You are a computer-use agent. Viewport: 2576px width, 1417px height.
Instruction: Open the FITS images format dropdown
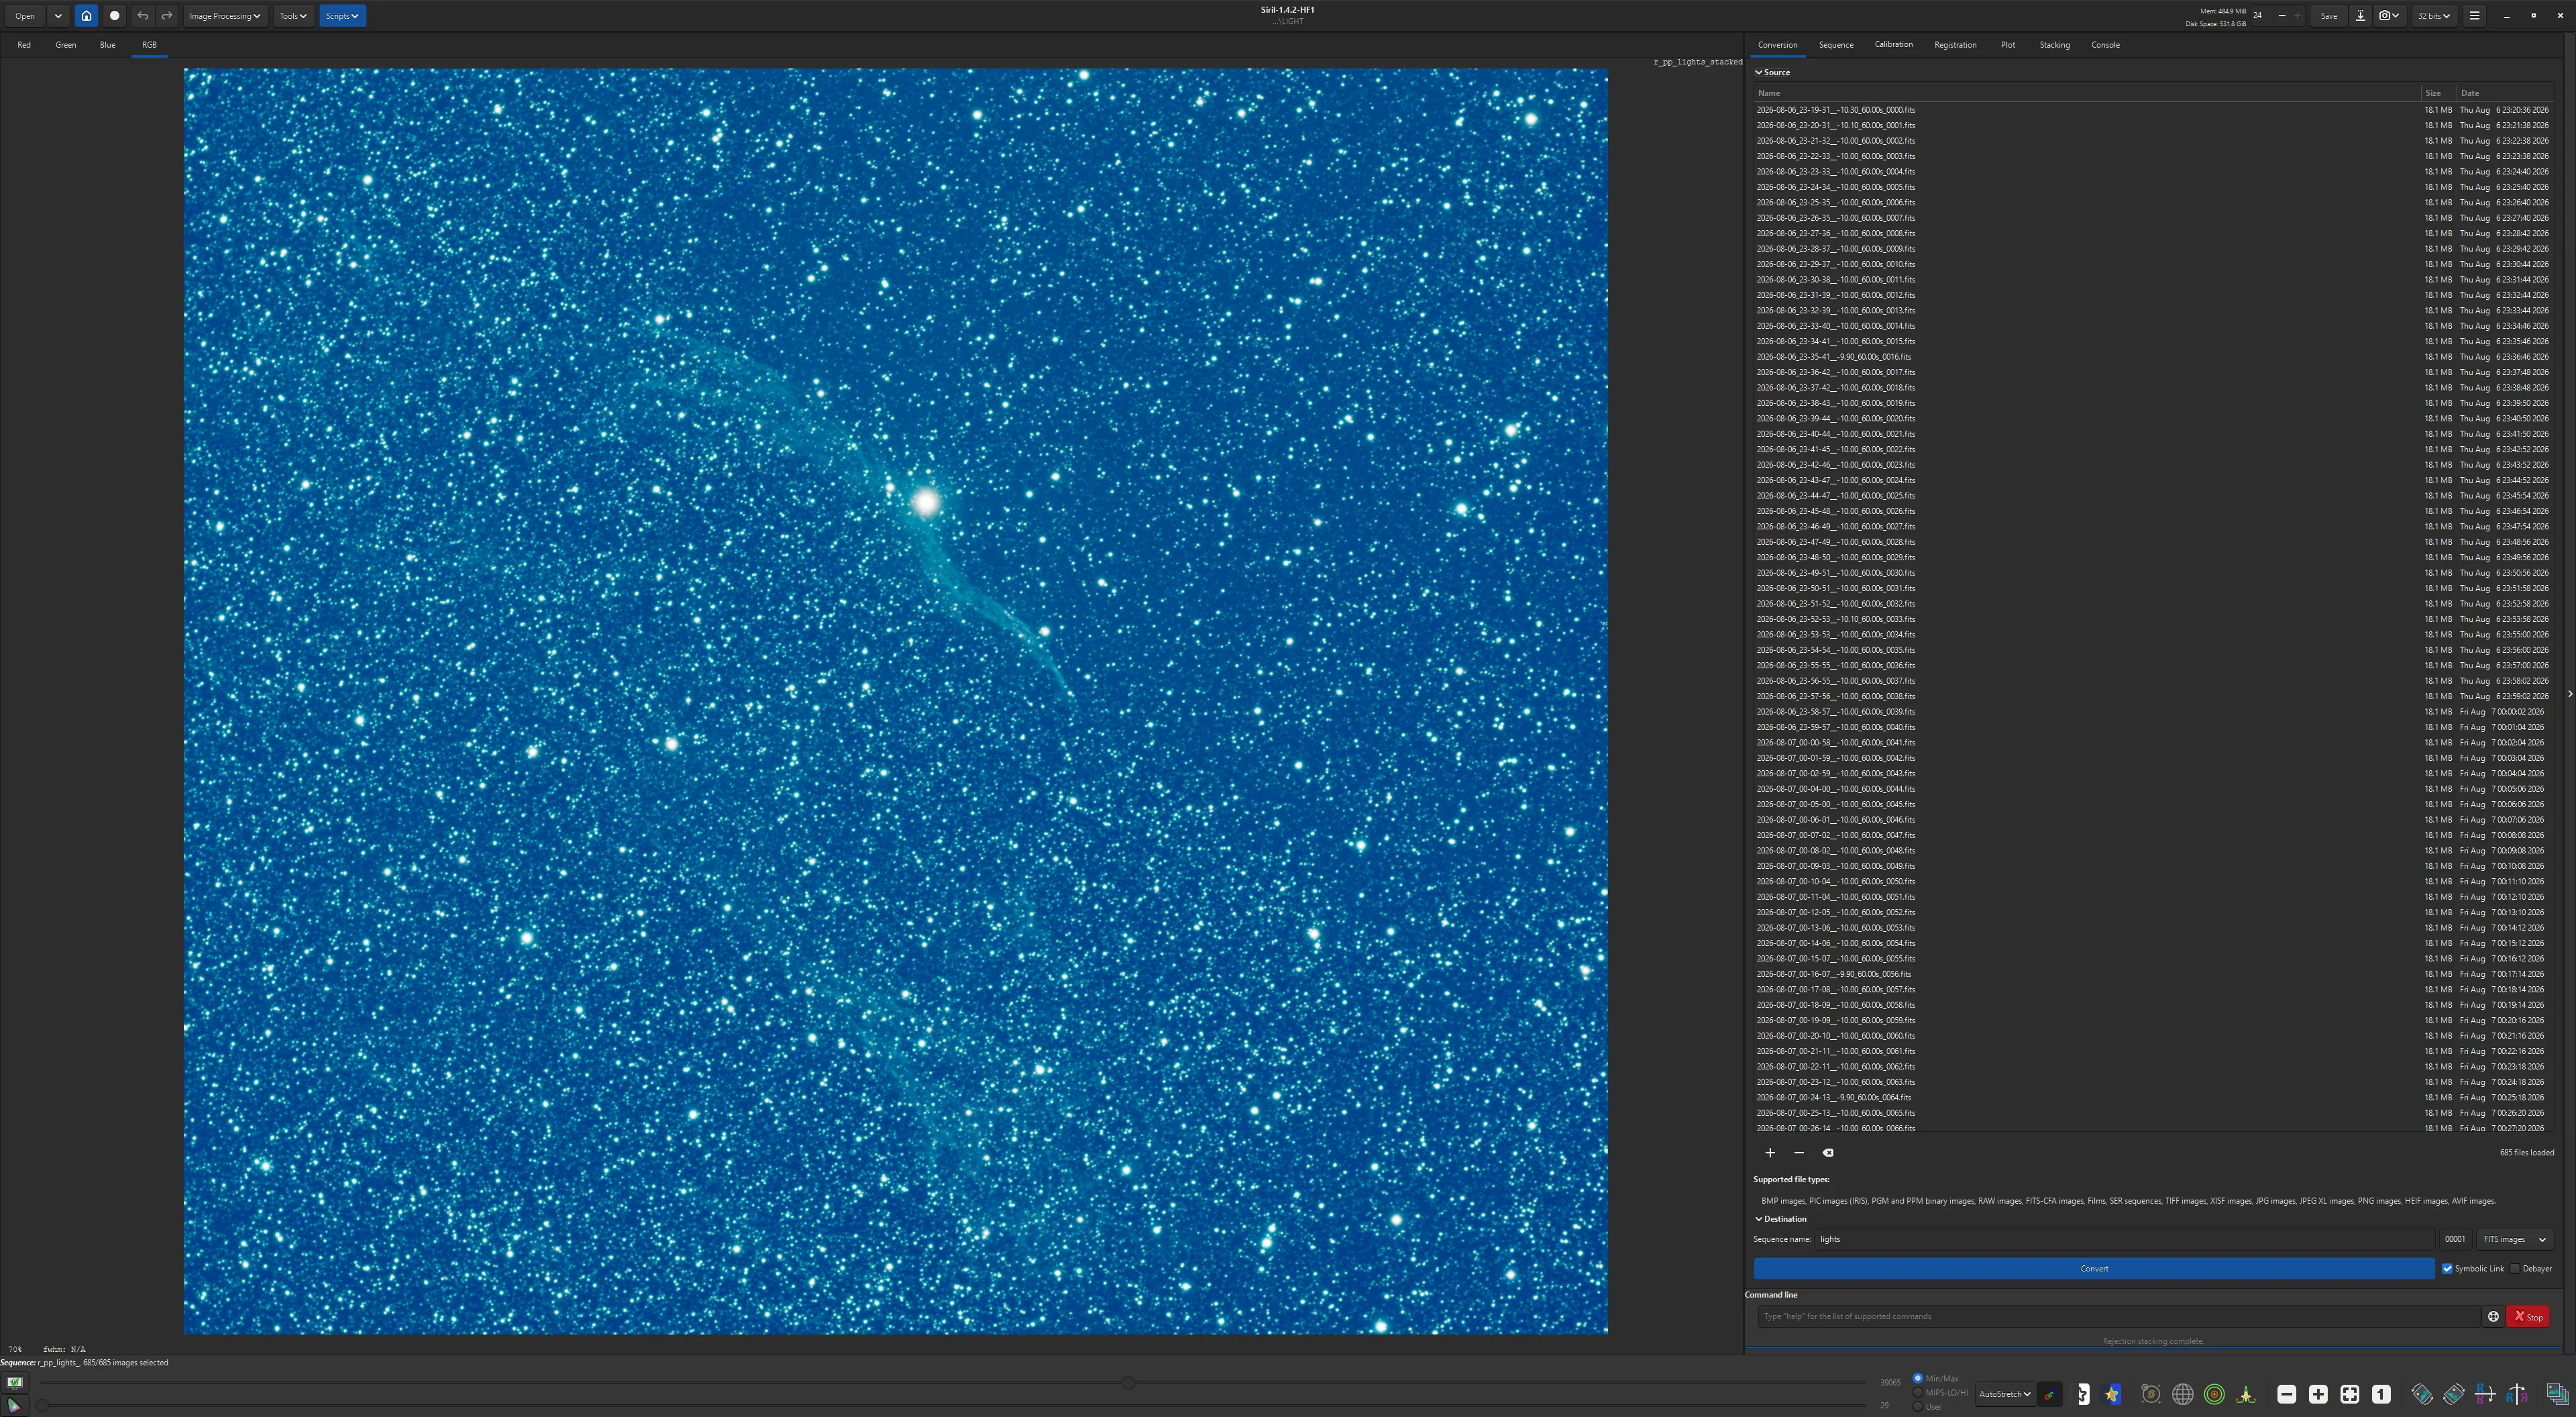pyautogui.click(x=2514, y=1240)
